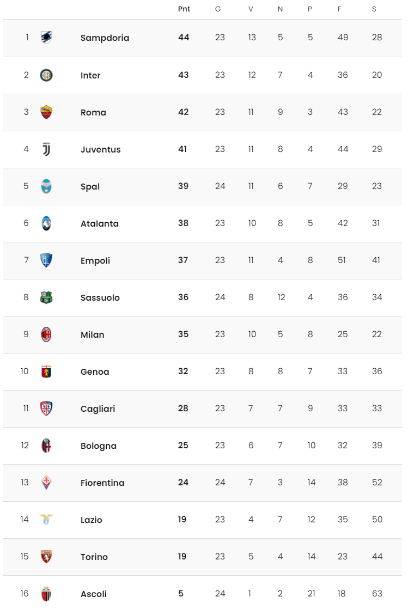The image size is (414, 615).
Task: Sort table by Pnt column header
Action: click(x=184, y=9)
